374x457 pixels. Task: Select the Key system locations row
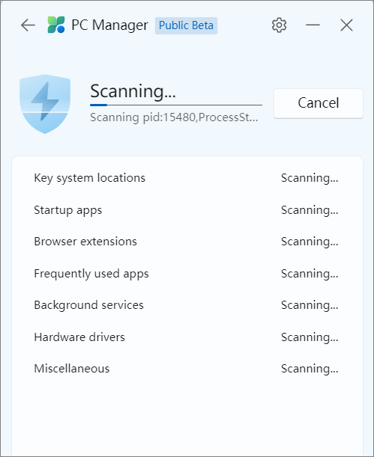click(x=187, y=178)
